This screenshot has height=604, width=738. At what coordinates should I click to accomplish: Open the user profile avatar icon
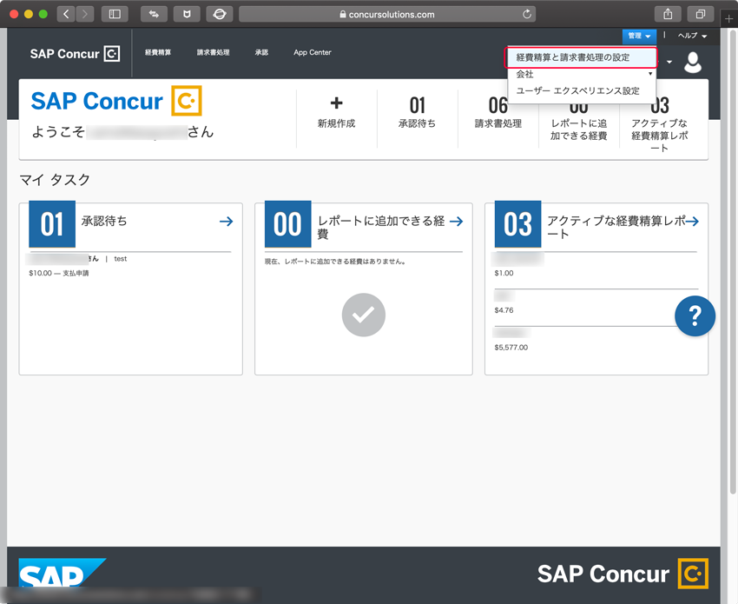693,63
